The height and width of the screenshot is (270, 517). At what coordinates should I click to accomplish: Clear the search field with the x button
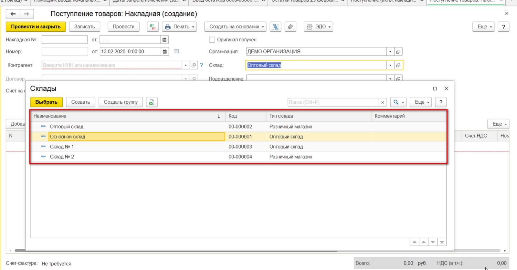click(x=383, y=102)
